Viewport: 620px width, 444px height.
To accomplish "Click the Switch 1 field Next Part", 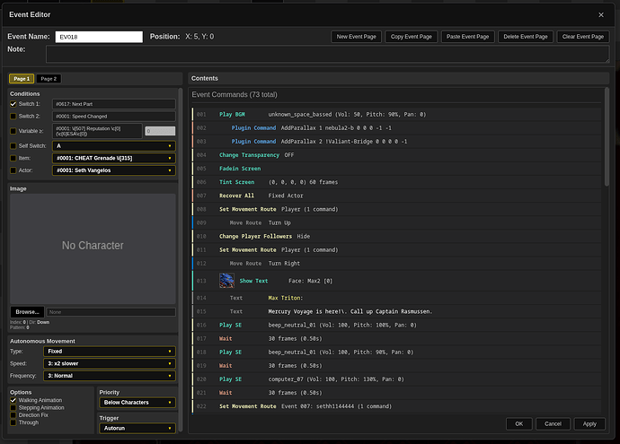I will coord(114,104).
